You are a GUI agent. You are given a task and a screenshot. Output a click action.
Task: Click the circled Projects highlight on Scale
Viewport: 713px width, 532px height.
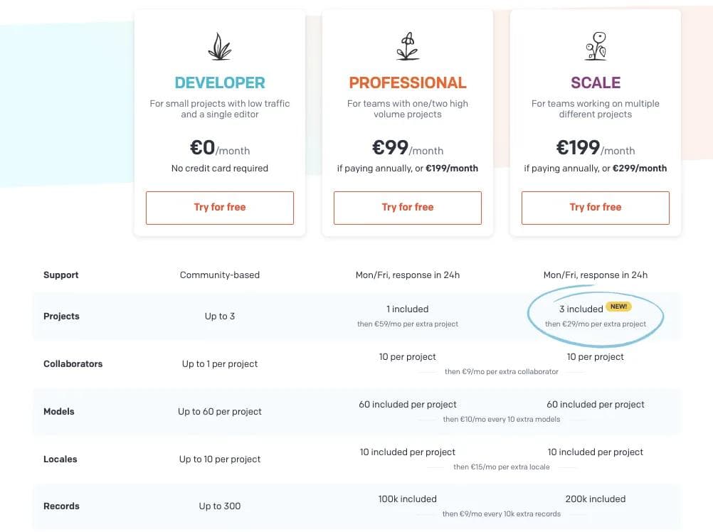(x=595, y=316)
